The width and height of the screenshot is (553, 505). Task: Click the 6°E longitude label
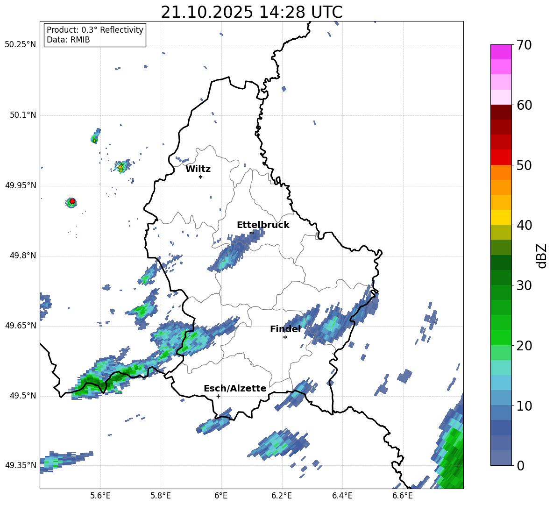point(221,496)
